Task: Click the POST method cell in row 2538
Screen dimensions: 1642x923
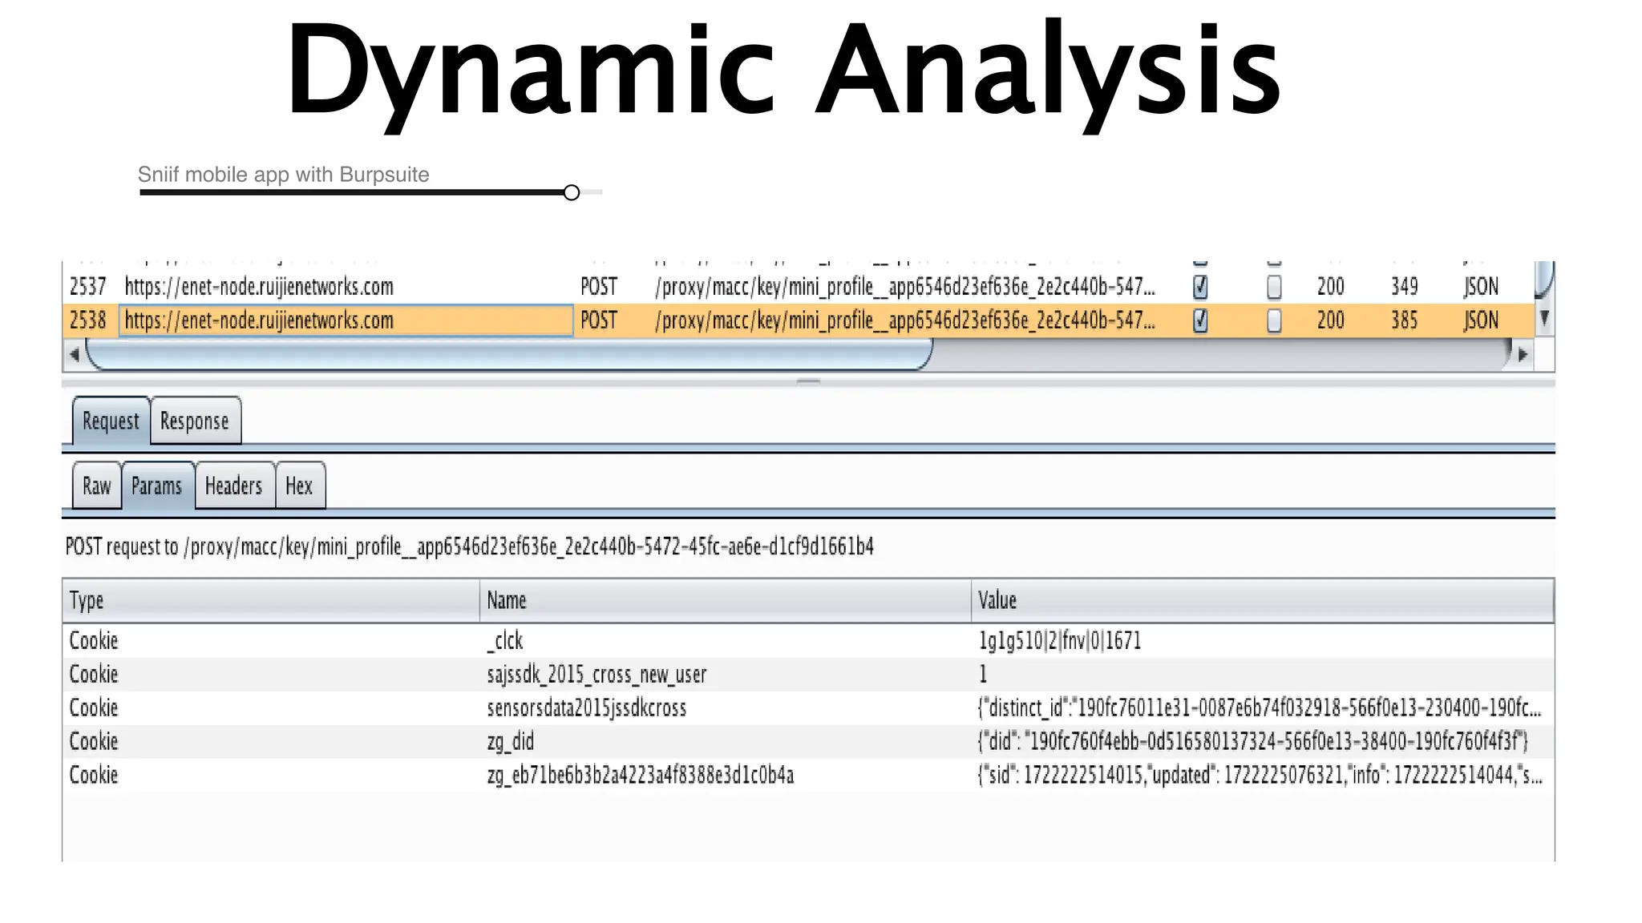Action: (599, 320)
